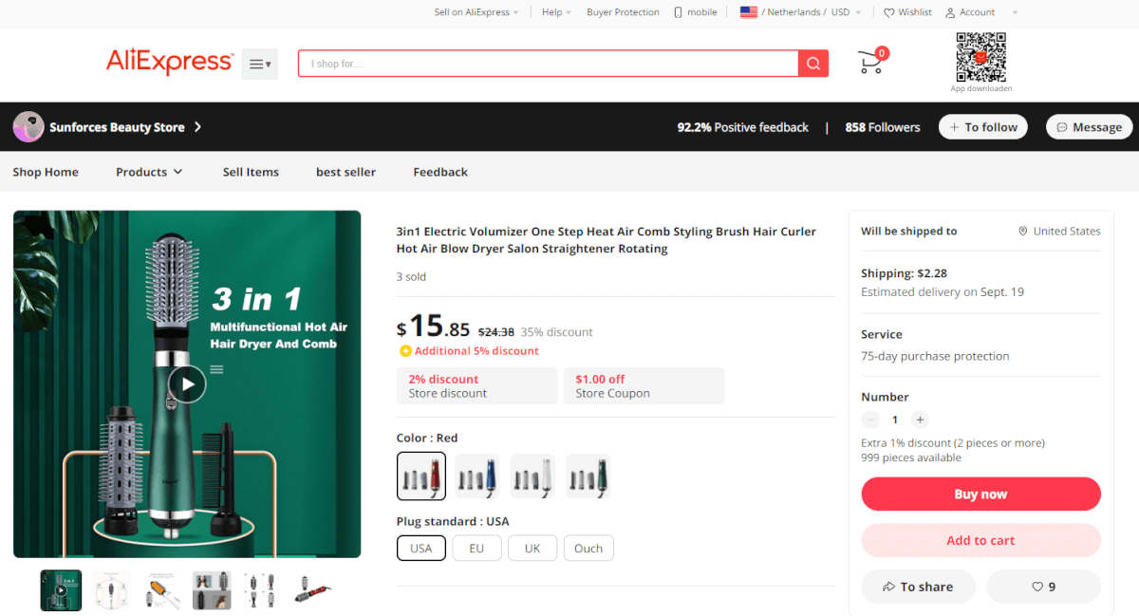The width and height of the screenshot is (1139, 616).
Task: Increase quantity with the plus button
Action: pos(920,420)
